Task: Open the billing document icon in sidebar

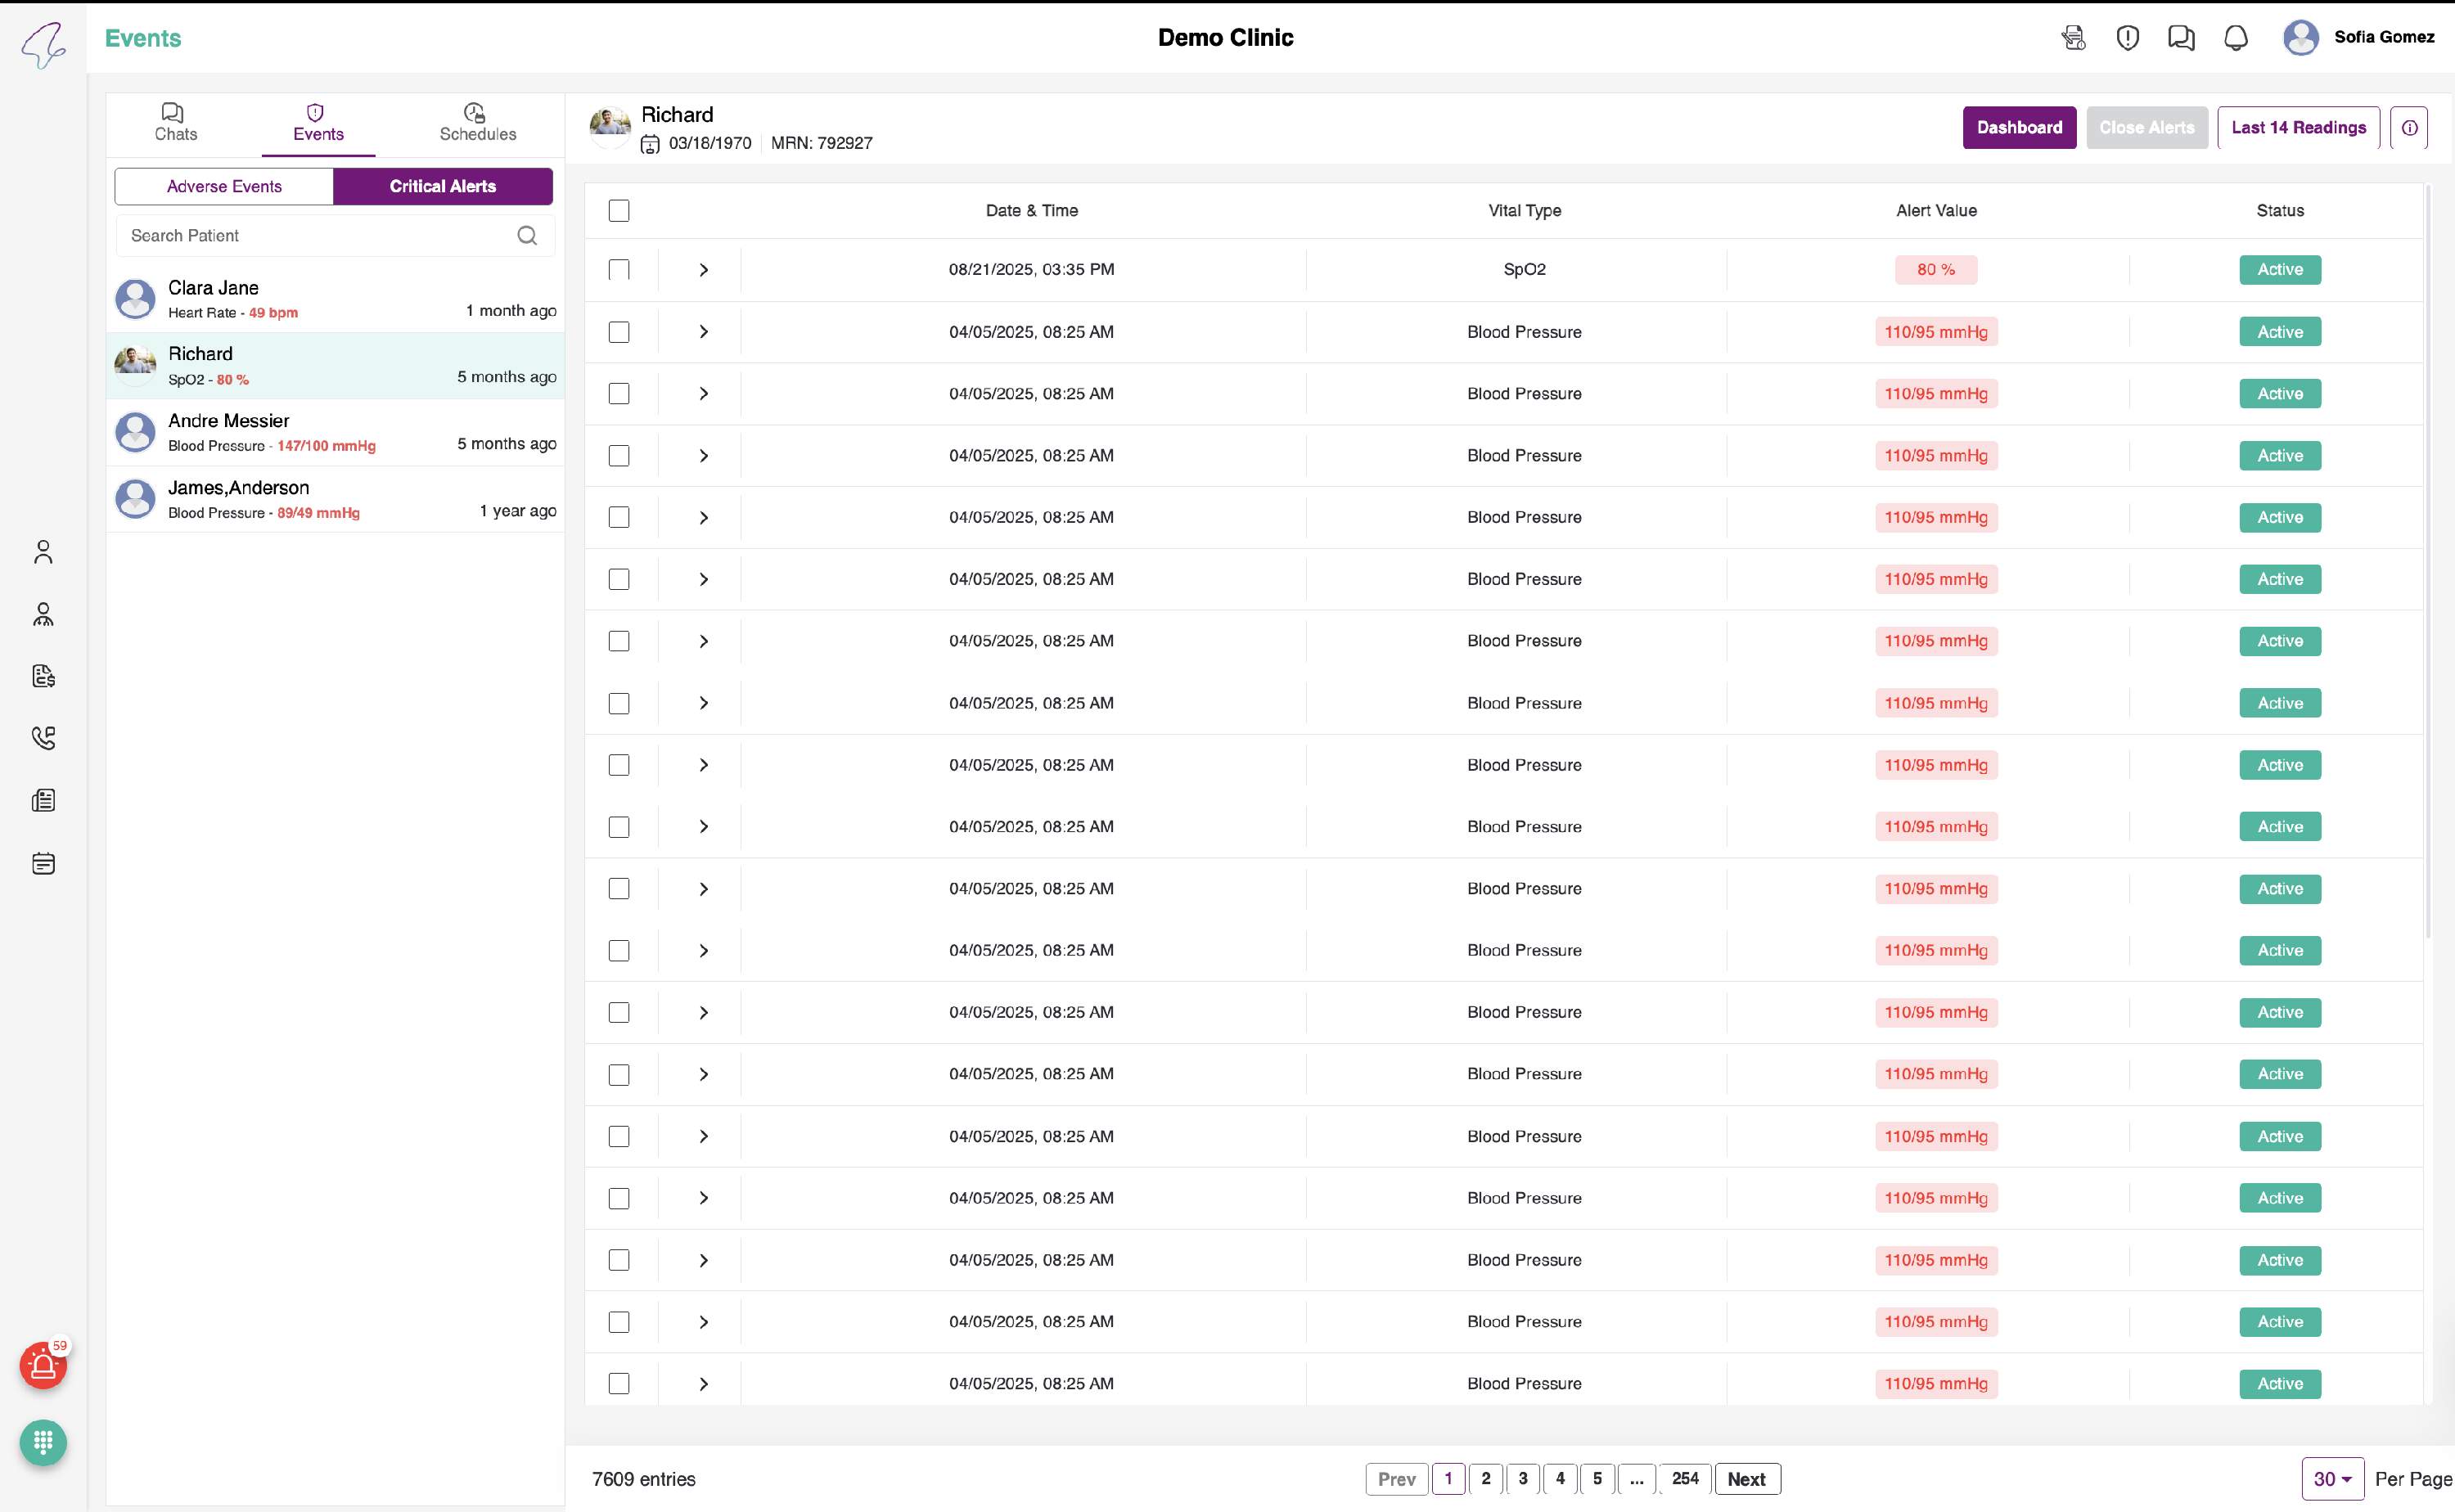Action: [x=43, y=676]
